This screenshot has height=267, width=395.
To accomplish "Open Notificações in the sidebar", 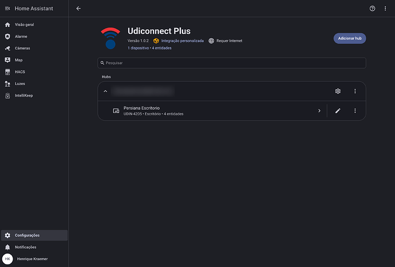I will click(x=34, y=247).
